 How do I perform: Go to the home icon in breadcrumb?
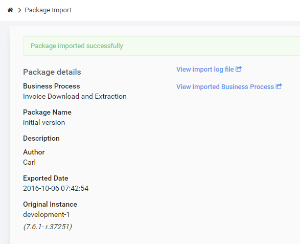pyautogui.click(x=10, y=10)
